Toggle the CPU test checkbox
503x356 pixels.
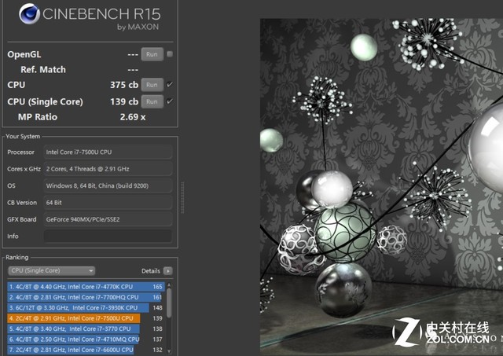click(170, 84)
